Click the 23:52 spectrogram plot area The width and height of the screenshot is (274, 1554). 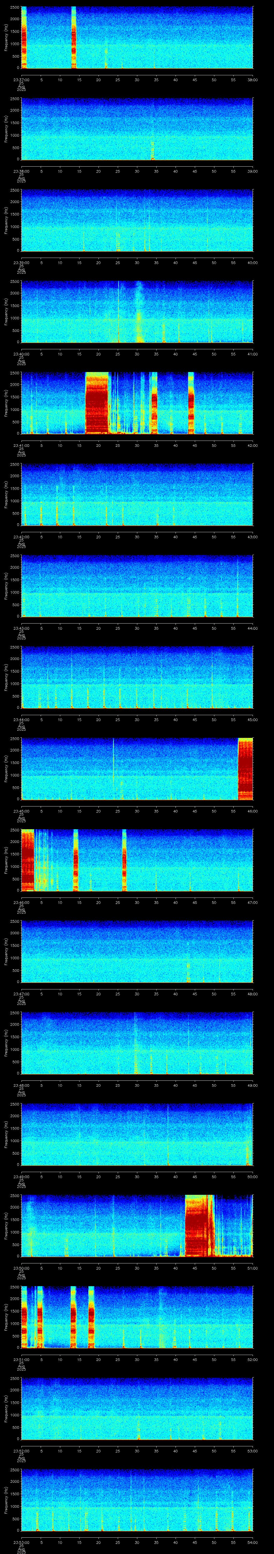pos(137,1408)
